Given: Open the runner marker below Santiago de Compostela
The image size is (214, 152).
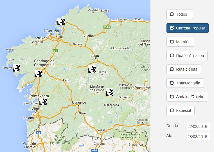Looking at the screenshot, I should point(38,74).
